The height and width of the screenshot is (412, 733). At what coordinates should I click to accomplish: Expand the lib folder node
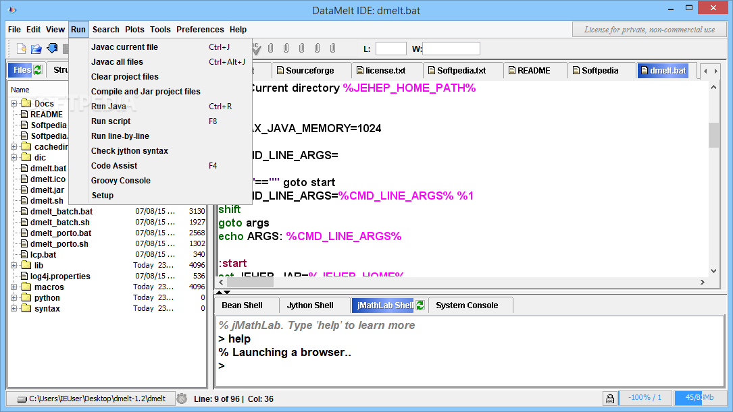(14, 265)
